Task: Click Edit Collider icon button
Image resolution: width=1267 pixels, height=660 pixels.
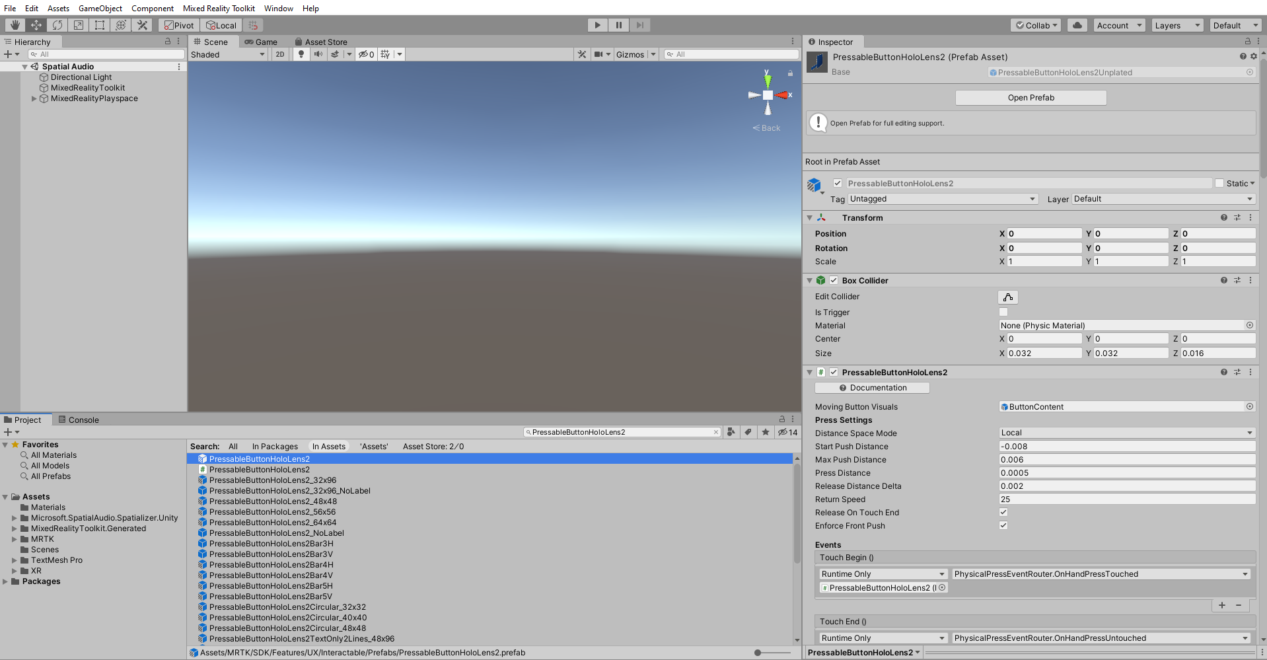Action: pyautogui.click(x=1008, y=297)
